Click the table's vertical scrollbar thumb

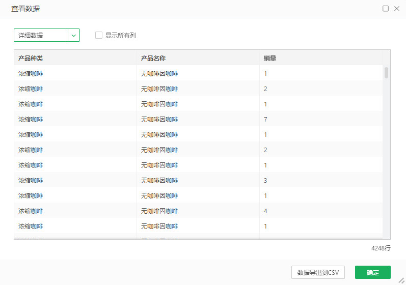point(387,73)
